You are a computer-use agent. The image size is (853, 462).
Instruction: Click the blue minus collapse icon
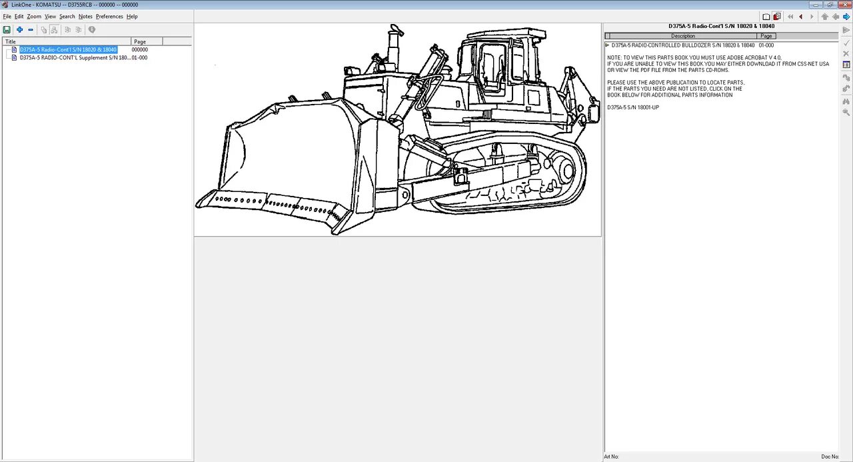coord(31,29)
